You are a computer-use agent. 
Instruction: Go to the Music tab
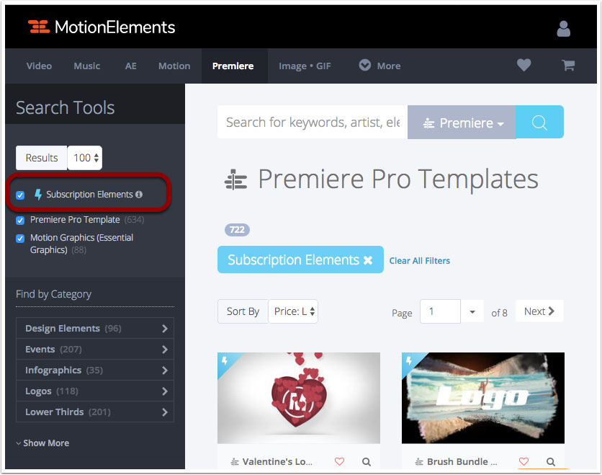86,66
